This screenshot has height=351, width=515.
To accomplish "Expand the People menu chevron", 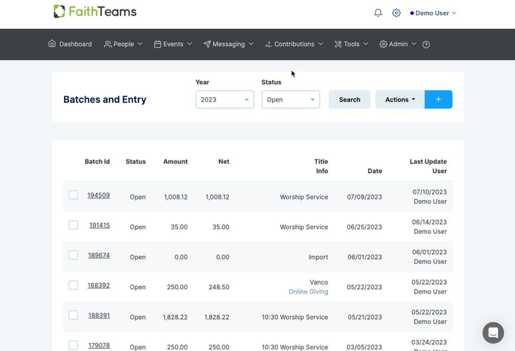I will [x=141, y=43].
